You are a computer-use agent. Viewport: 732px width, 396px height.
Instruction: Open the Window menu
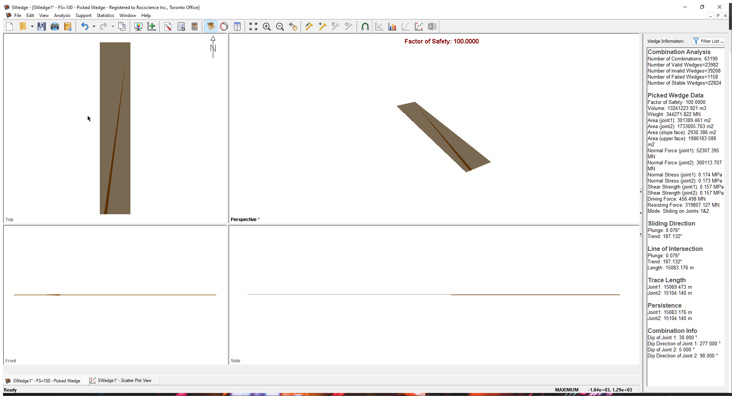tap(127, 15)
